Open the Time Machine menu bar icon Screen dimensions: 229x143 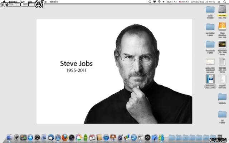point(150,1)
